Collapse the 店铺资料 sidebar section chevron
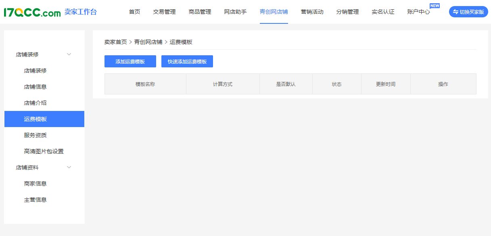Viewport: 491px width, 236px height. (69, 167)
